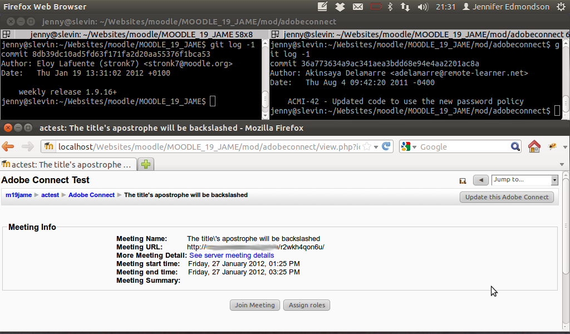Open the 21:31 clock menu

(445, 7)
